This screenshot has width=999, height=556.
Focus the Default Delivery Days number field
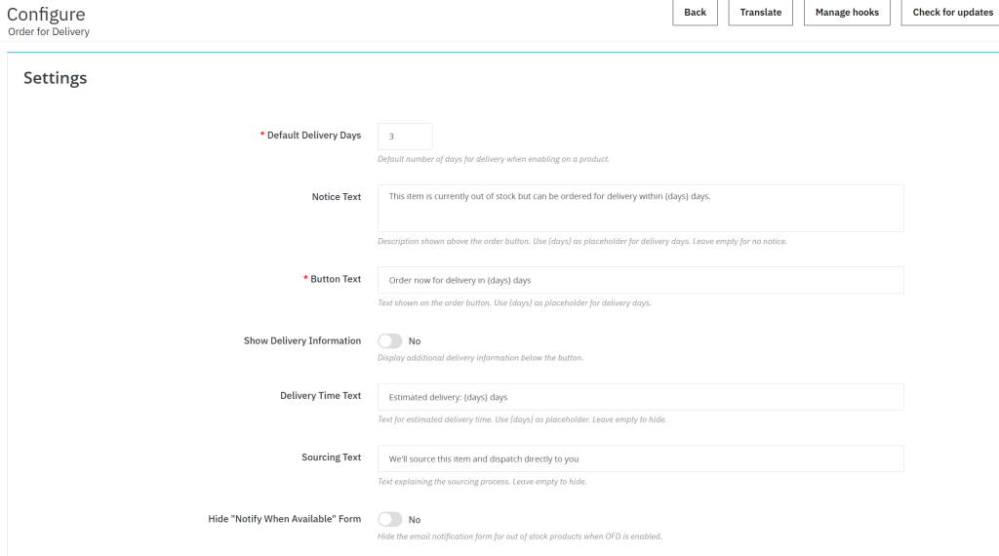pos(405,137)
